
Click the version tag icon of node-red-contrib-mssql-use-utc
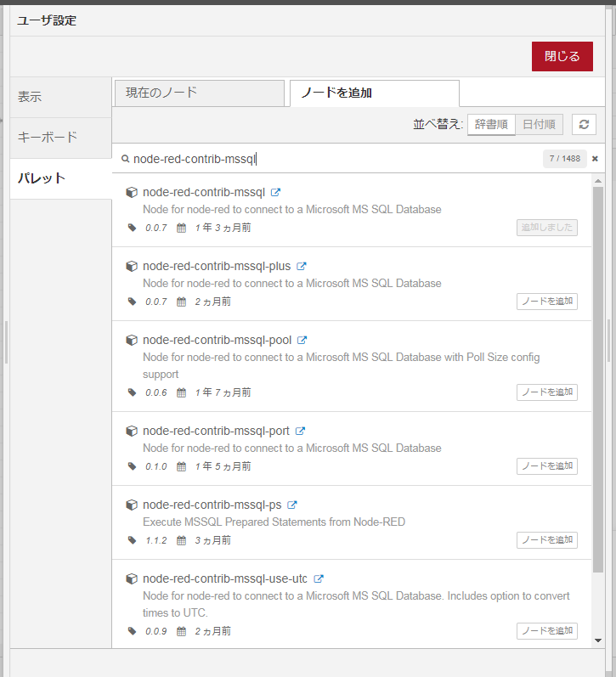[x=133, y=631]
